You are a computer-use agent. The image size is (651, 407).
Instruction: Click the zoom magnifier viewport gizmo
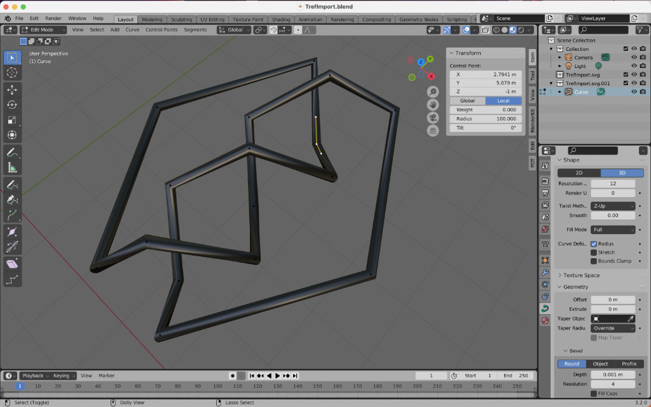point(433,92)
